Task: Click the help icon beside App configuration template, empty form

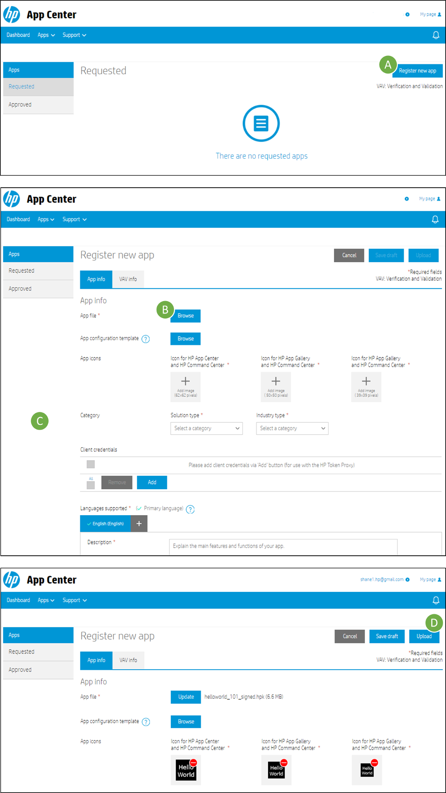Action: (x=145, y=339)
